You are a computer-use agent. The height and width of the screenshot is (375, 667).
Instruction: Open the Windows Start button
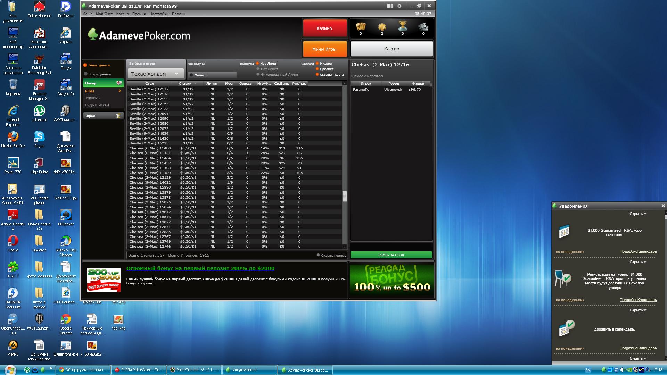(x=10, y=369)
